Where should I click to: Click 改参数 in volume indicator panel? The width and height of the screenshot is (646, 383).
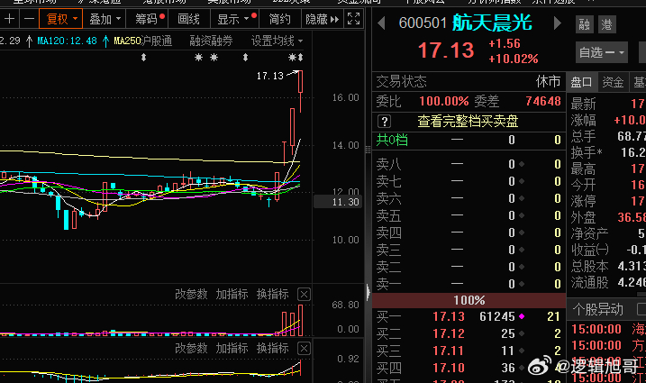[191, 294]
